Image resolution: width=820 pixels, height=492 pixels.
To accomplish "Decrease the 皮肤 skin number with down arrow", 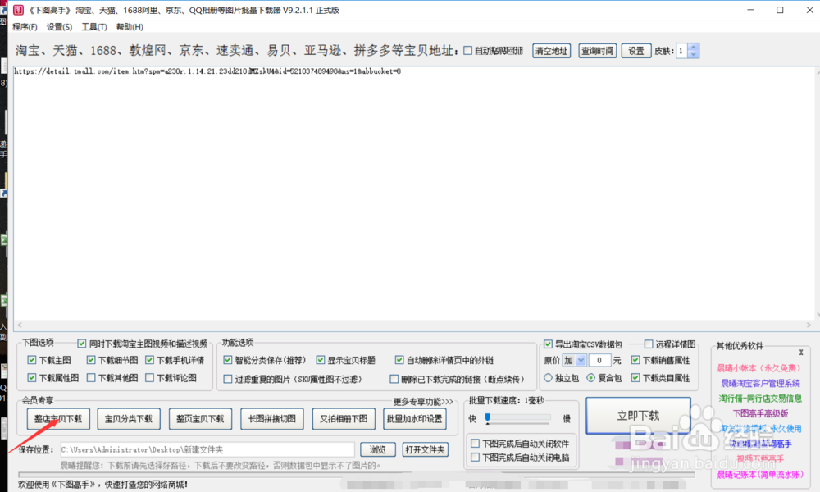I will 694,54.
